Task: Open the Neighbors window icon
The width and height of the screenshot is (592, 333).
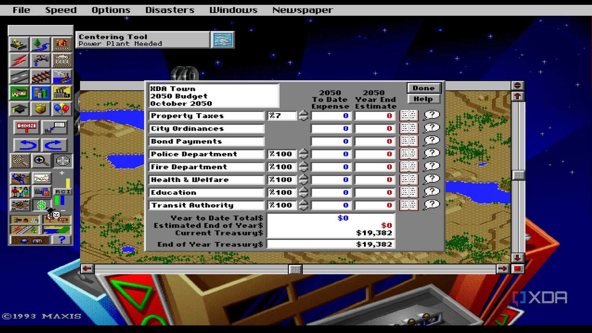Action: tap(19, 205)
